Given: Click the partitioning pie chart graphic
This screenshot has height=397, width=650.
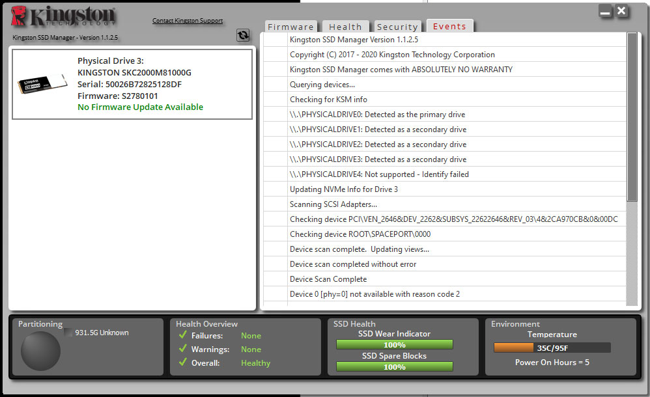Looking at the screenshot, I should point(40,351).
